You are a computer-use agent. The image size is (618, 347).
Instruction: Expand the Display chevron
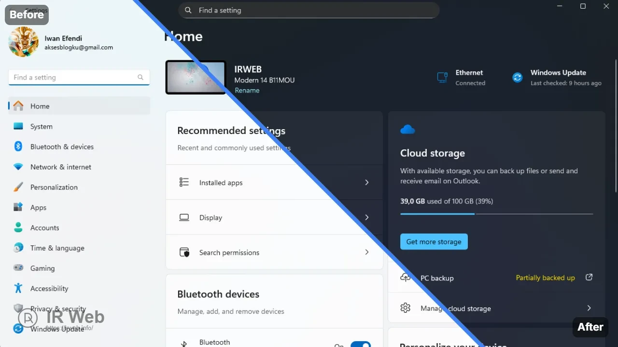click(367, 217)
